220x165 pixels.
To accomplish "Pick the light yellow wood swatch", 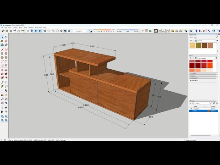I will pos(192,45).
